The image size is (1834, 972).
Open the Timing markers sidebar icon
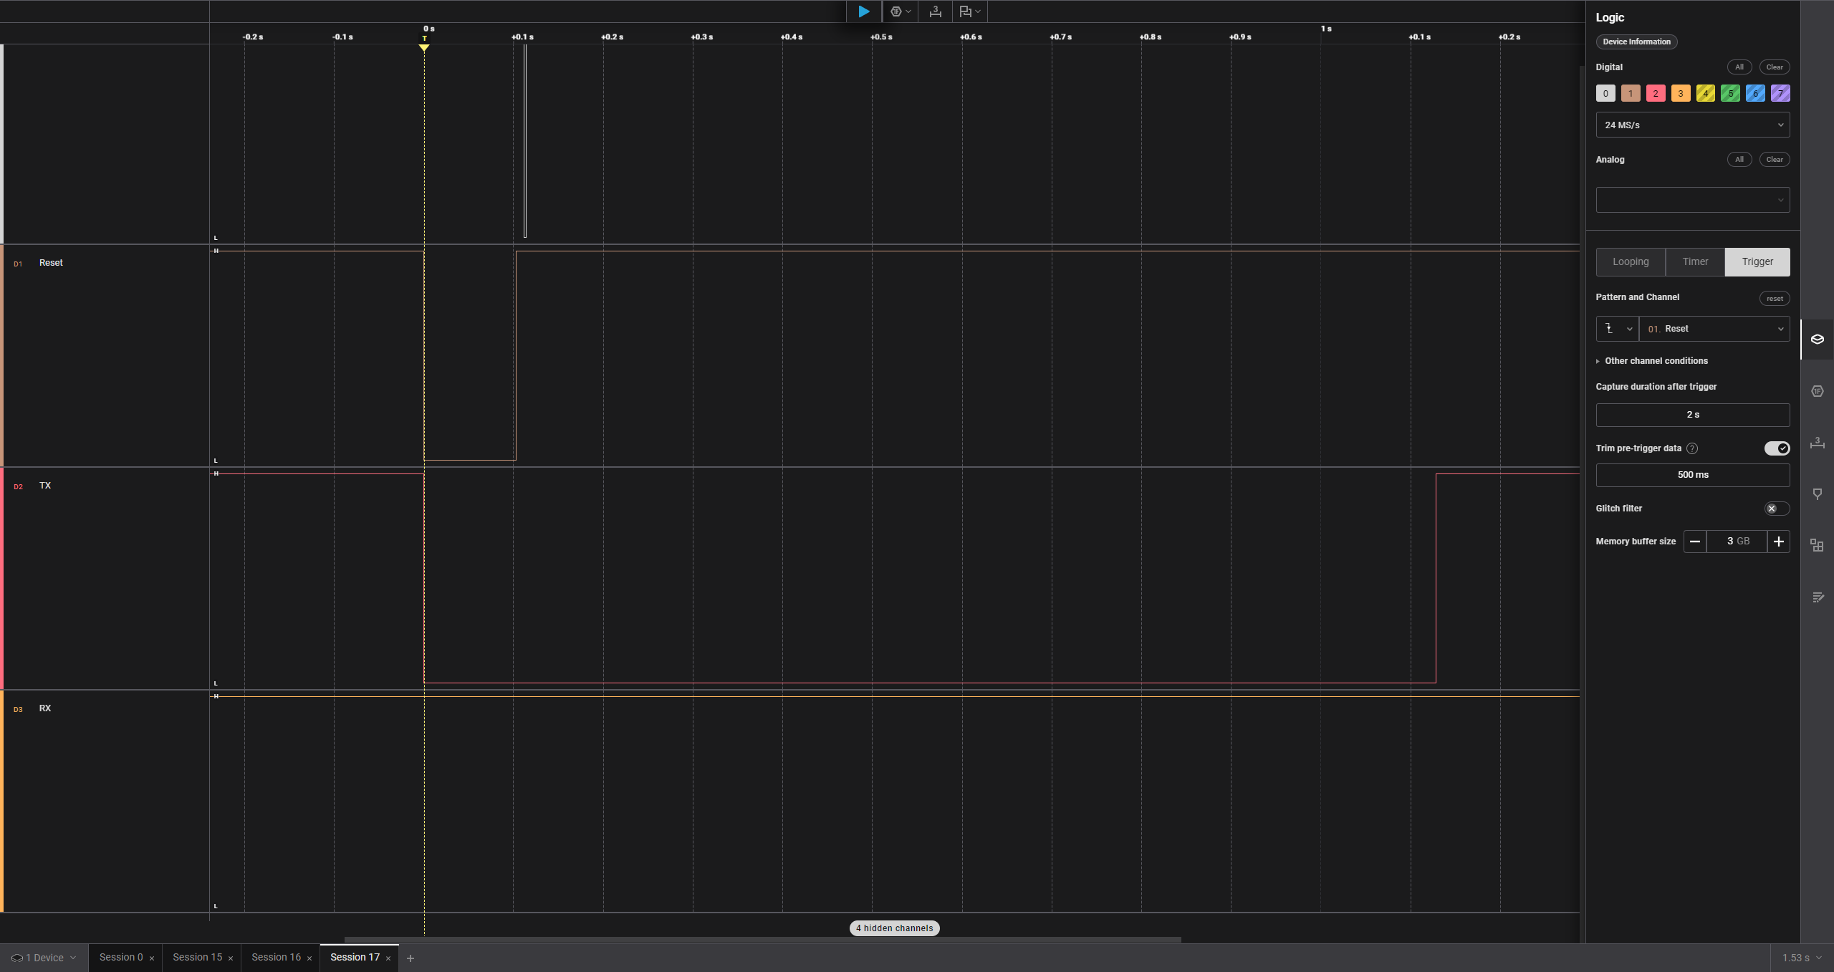click(x=1817, y=494)
